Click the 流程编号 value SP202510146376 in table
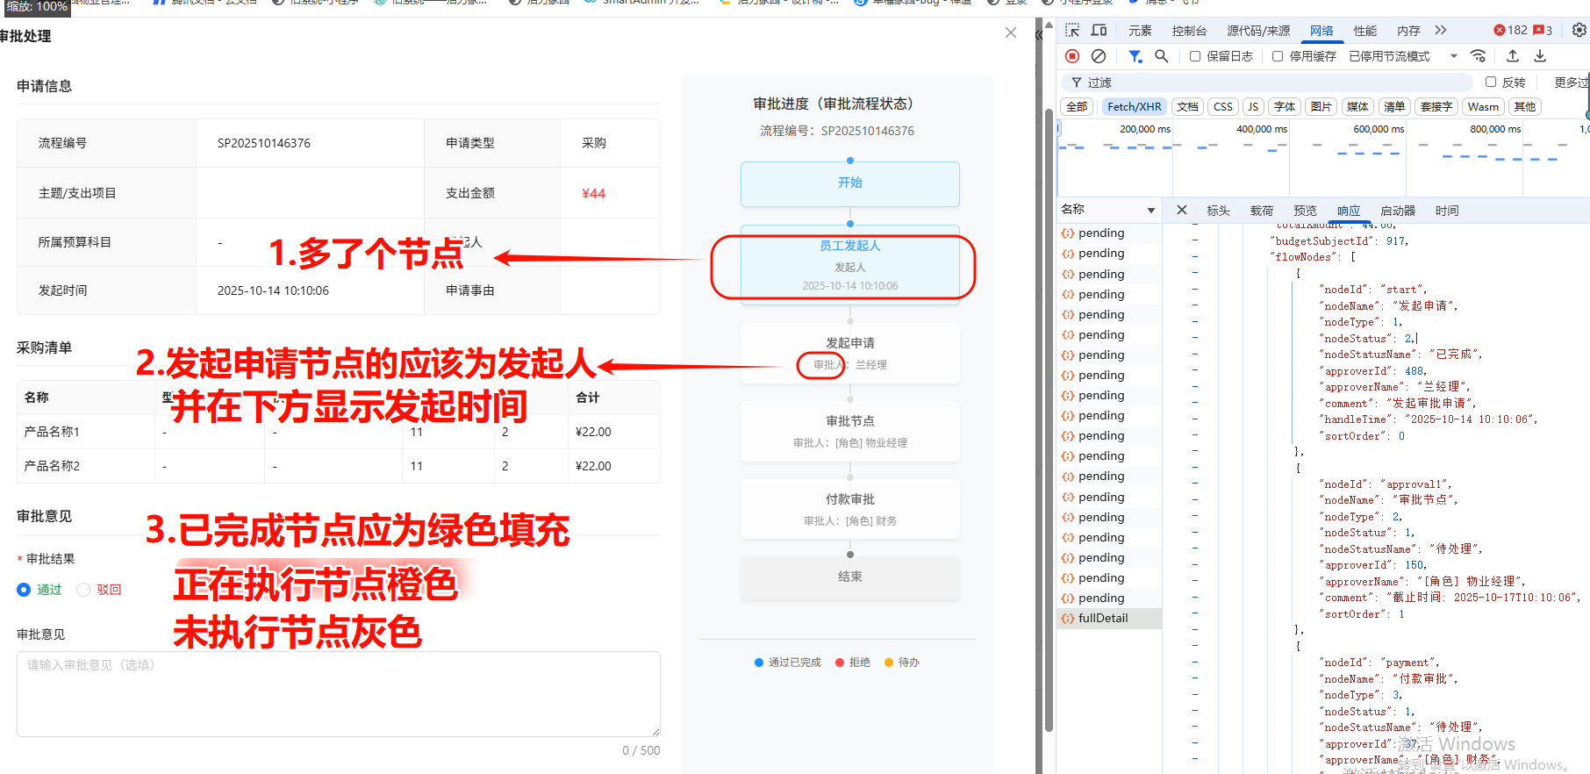1590x774 pixels. pyautogui.click(x=264, y=143)
